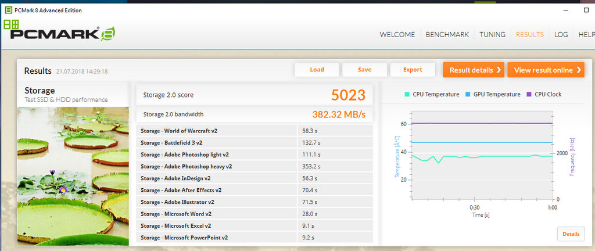Click the 9.1 s result value
This screenshot has height=251, width=595.
(308, 226)
